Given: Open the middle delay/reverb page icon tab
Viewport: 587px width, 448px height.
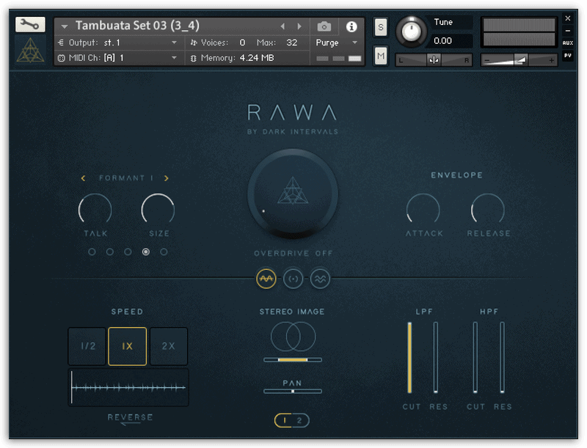Looking at the screenshot, I should tap(293, 279).
